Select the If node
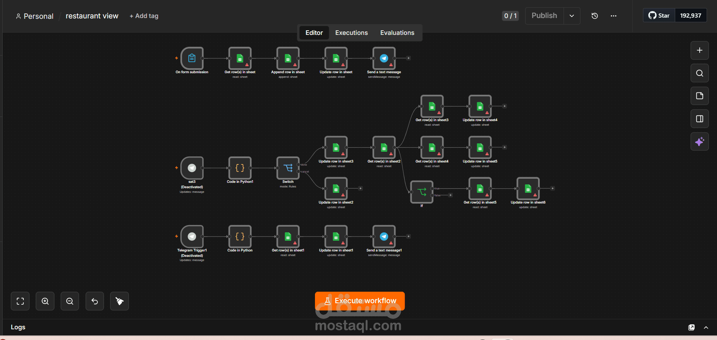Image resolution: width=717 pixels, height=340 pixels. pos(422,192)
